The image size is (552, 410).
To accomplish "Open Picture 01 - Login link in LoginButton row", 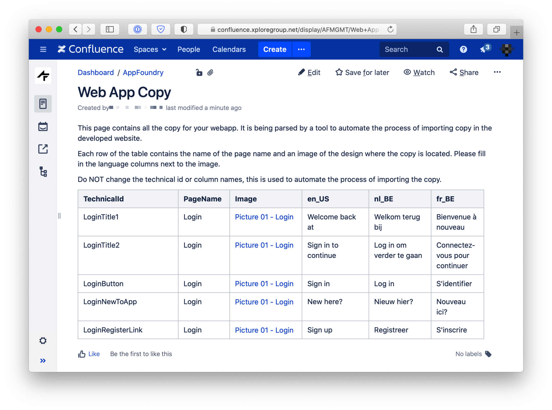I will point(264,284).
